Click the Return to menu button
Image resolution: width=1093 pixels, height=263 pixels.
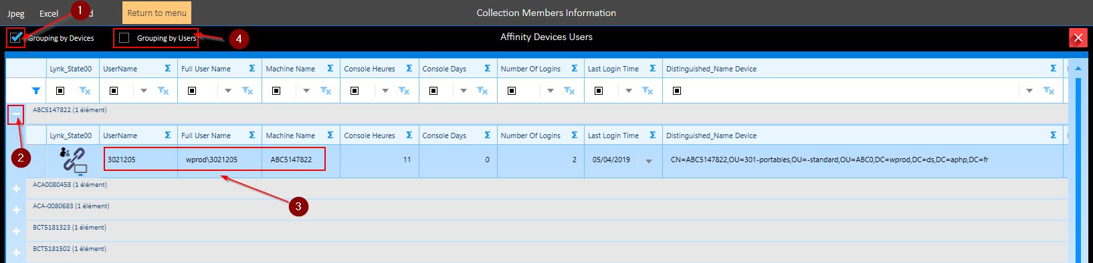[x=157, y=13]
